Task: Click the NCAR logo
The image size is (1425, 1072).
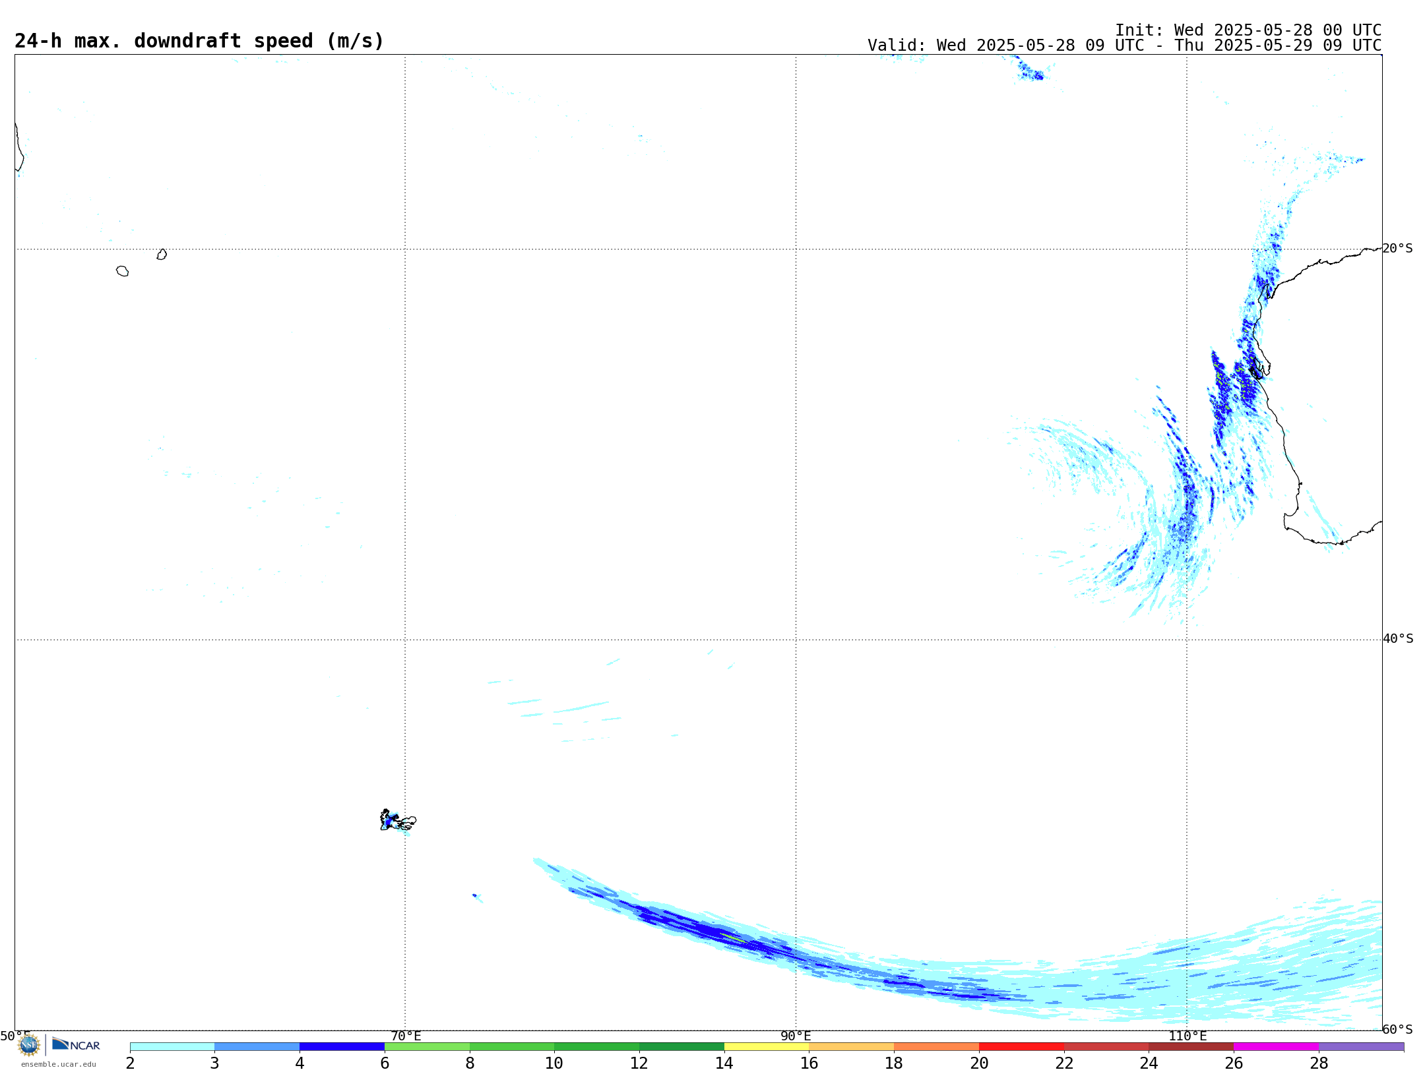Action: [x=76, y=1044]
